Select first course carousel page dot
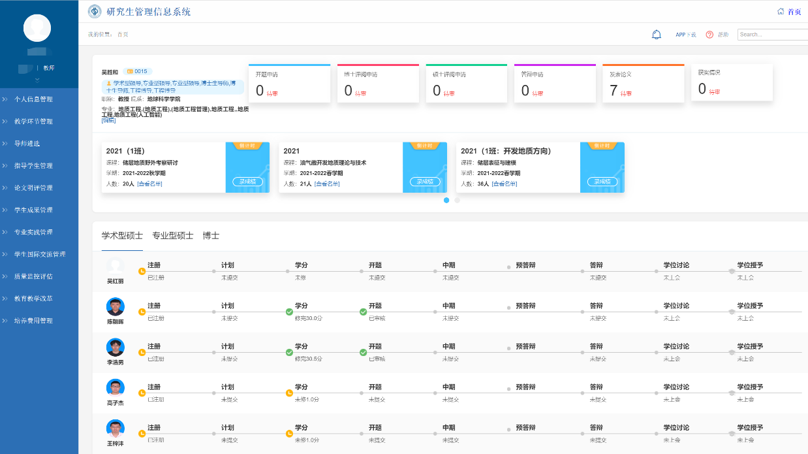 point(446,201)
